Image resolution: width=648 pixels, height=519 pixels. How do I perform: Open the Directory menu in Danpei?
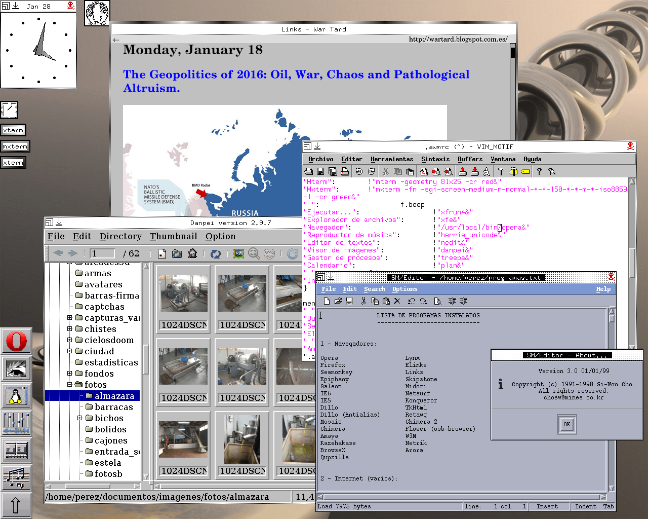120,236
